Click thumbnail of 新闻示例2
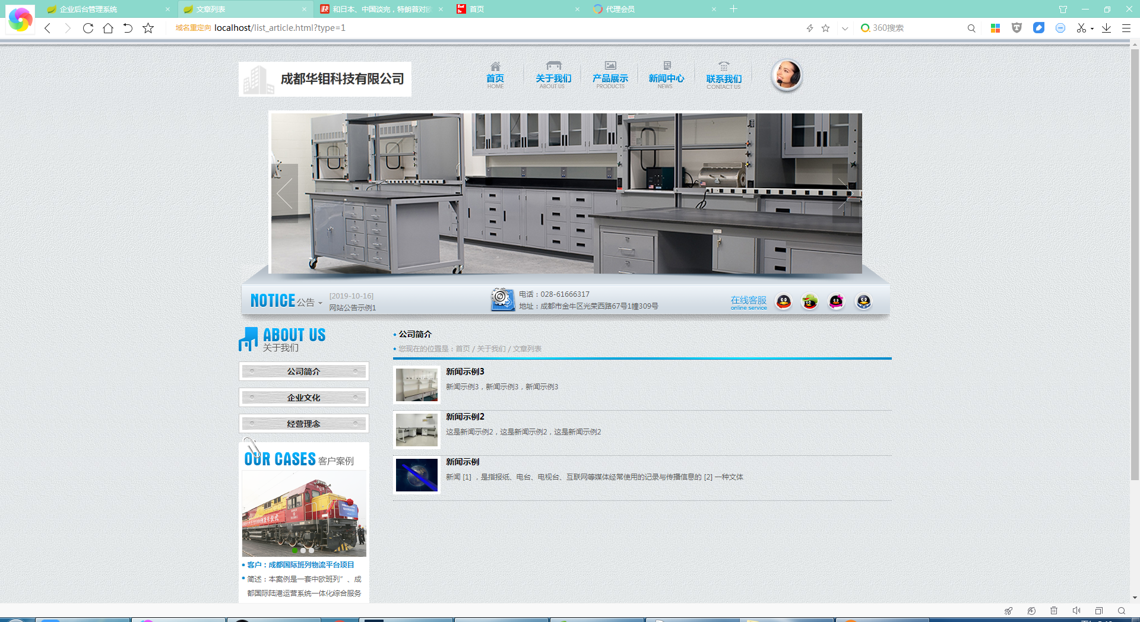This screenshot has height=622, width=1140. point(417,430)
